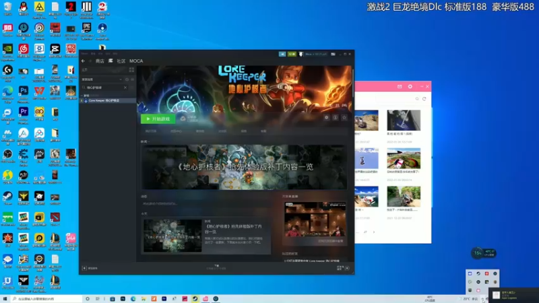Open the NVIDIA GeForce Experience desktop icon

coord(7,50)
